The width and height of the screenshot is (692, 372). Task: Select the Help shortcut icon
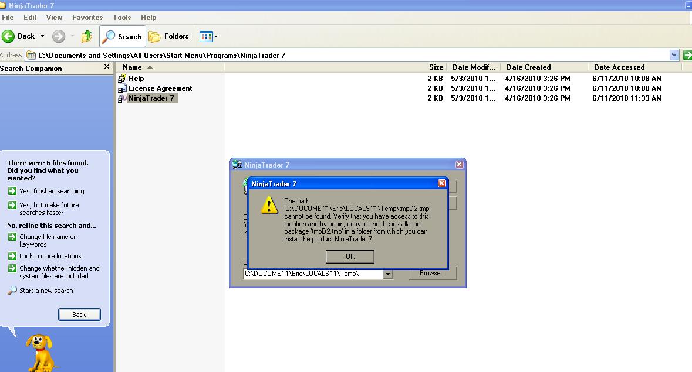[122, 79]
